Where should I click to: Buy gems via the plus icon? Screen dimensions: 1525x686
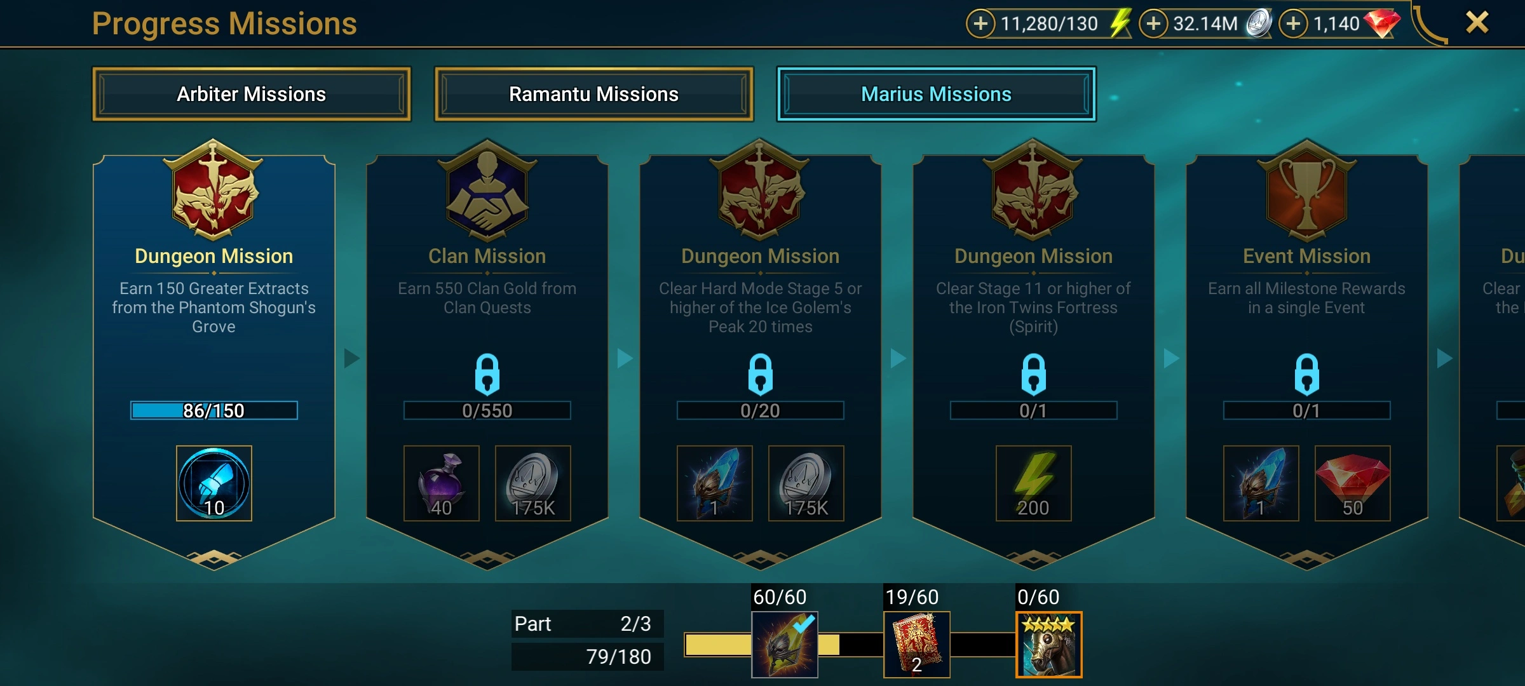pyautogui.click(x=1293, y=24)
